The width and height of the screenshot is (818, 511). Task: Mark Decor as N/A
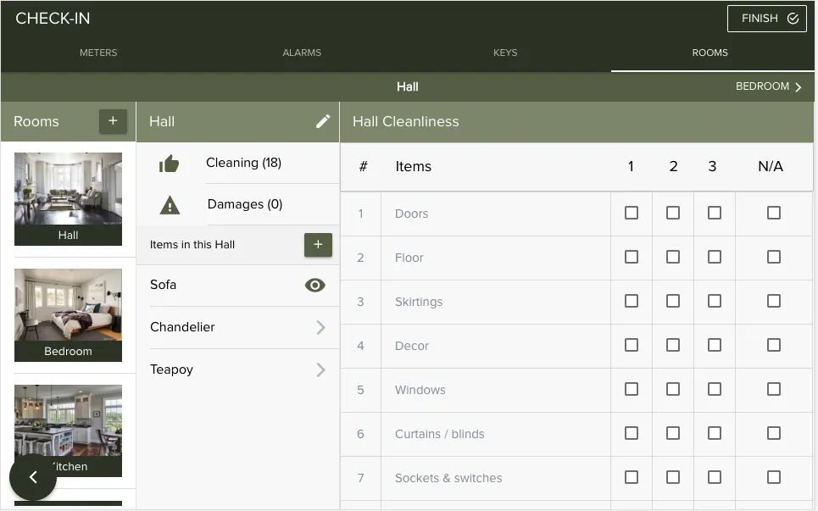coord(774,345)
